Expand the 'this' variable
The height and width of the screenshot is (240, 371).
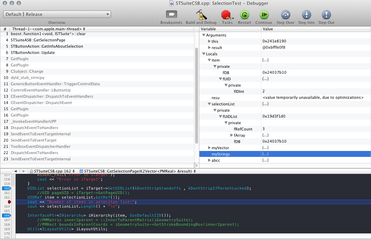[x=209, y=41]
